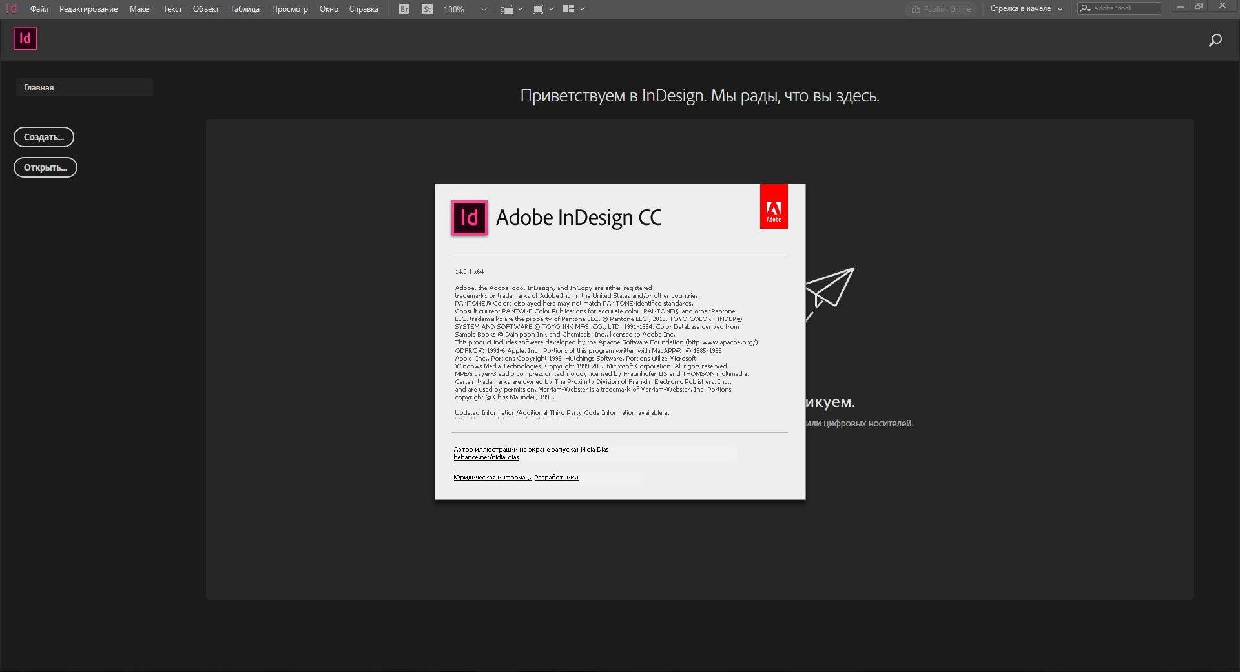
Task: Open the Разработчики link
Action: [x=556, y=478]
